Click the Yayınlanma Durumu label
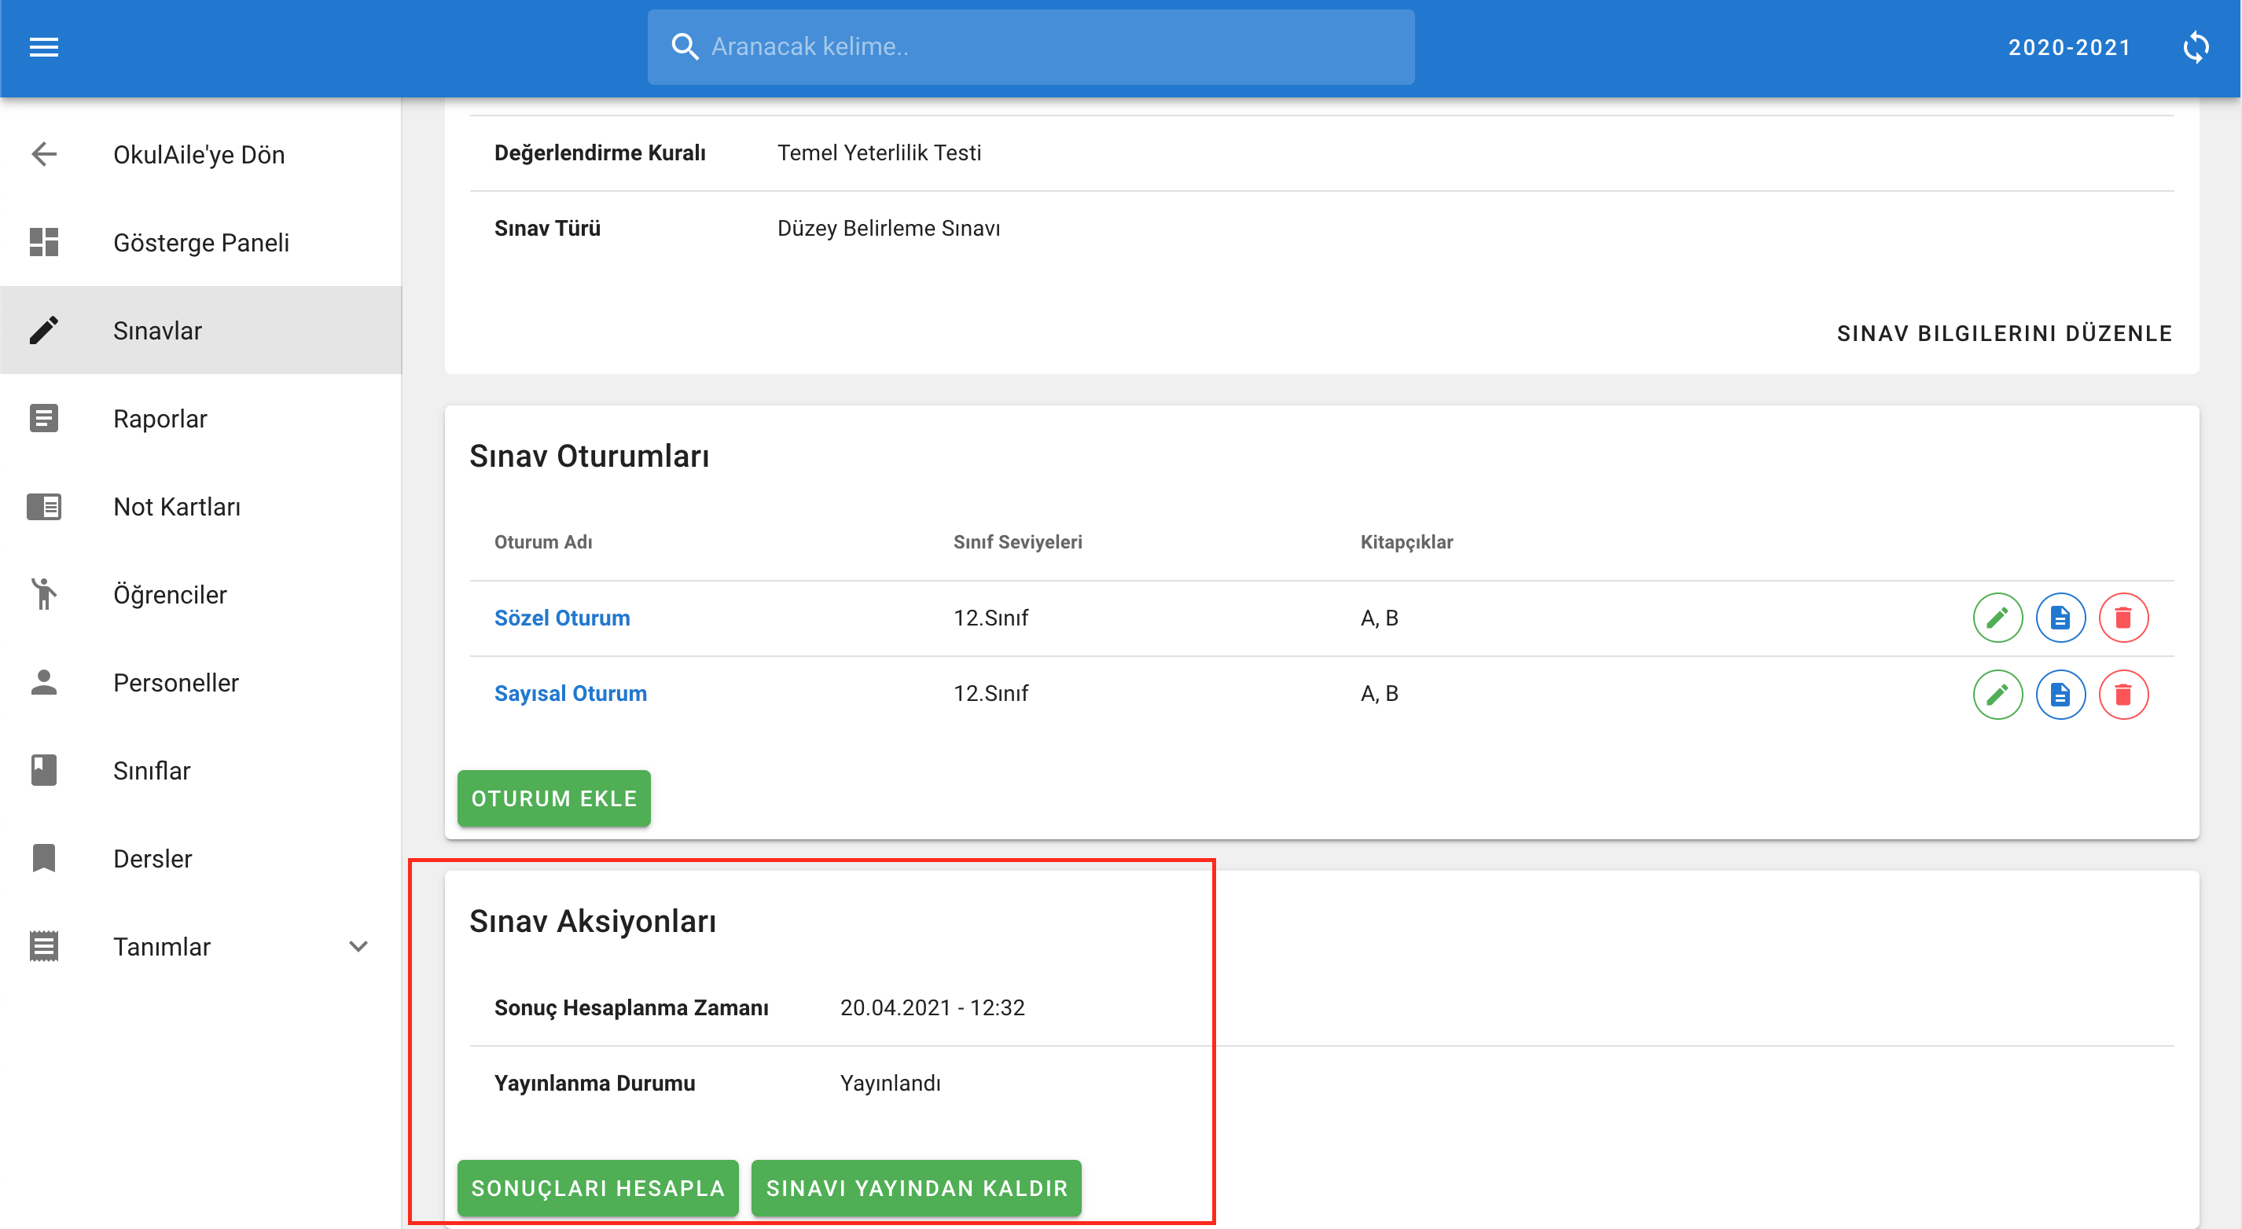The image size is (2242, 1229). point(594,1083)
